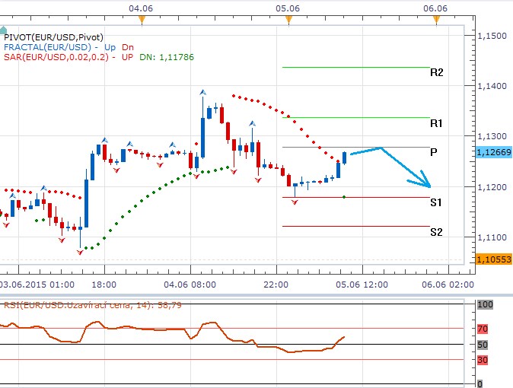Click the orange date marker above 05.06
Viewport: 513px width, 388px height.
tap(288, 20)
